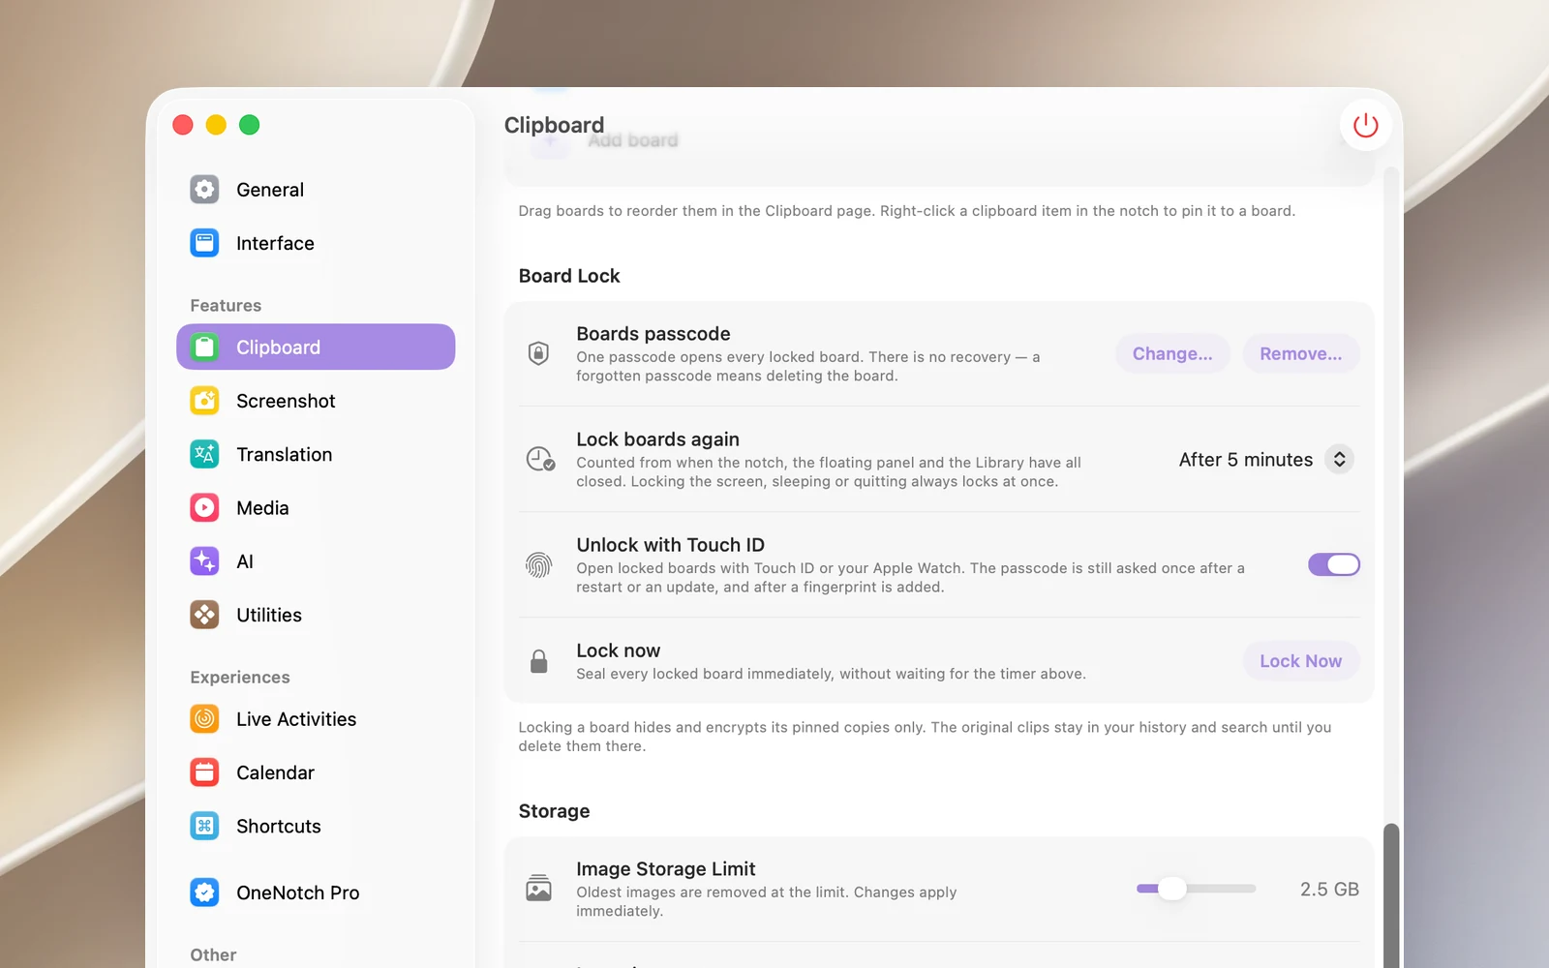Open the After 5 minutes dropdown
Viewport: 1549px width, 968px height.
tap(1265, 460)
